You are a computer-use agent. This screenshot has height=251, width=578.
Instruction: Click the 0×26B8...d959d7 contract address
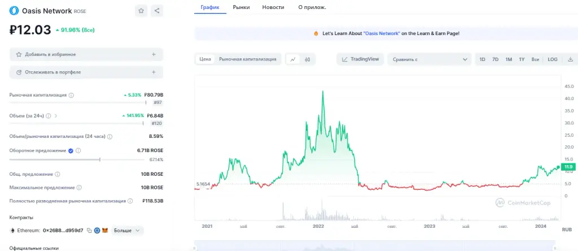click(63, 231)
